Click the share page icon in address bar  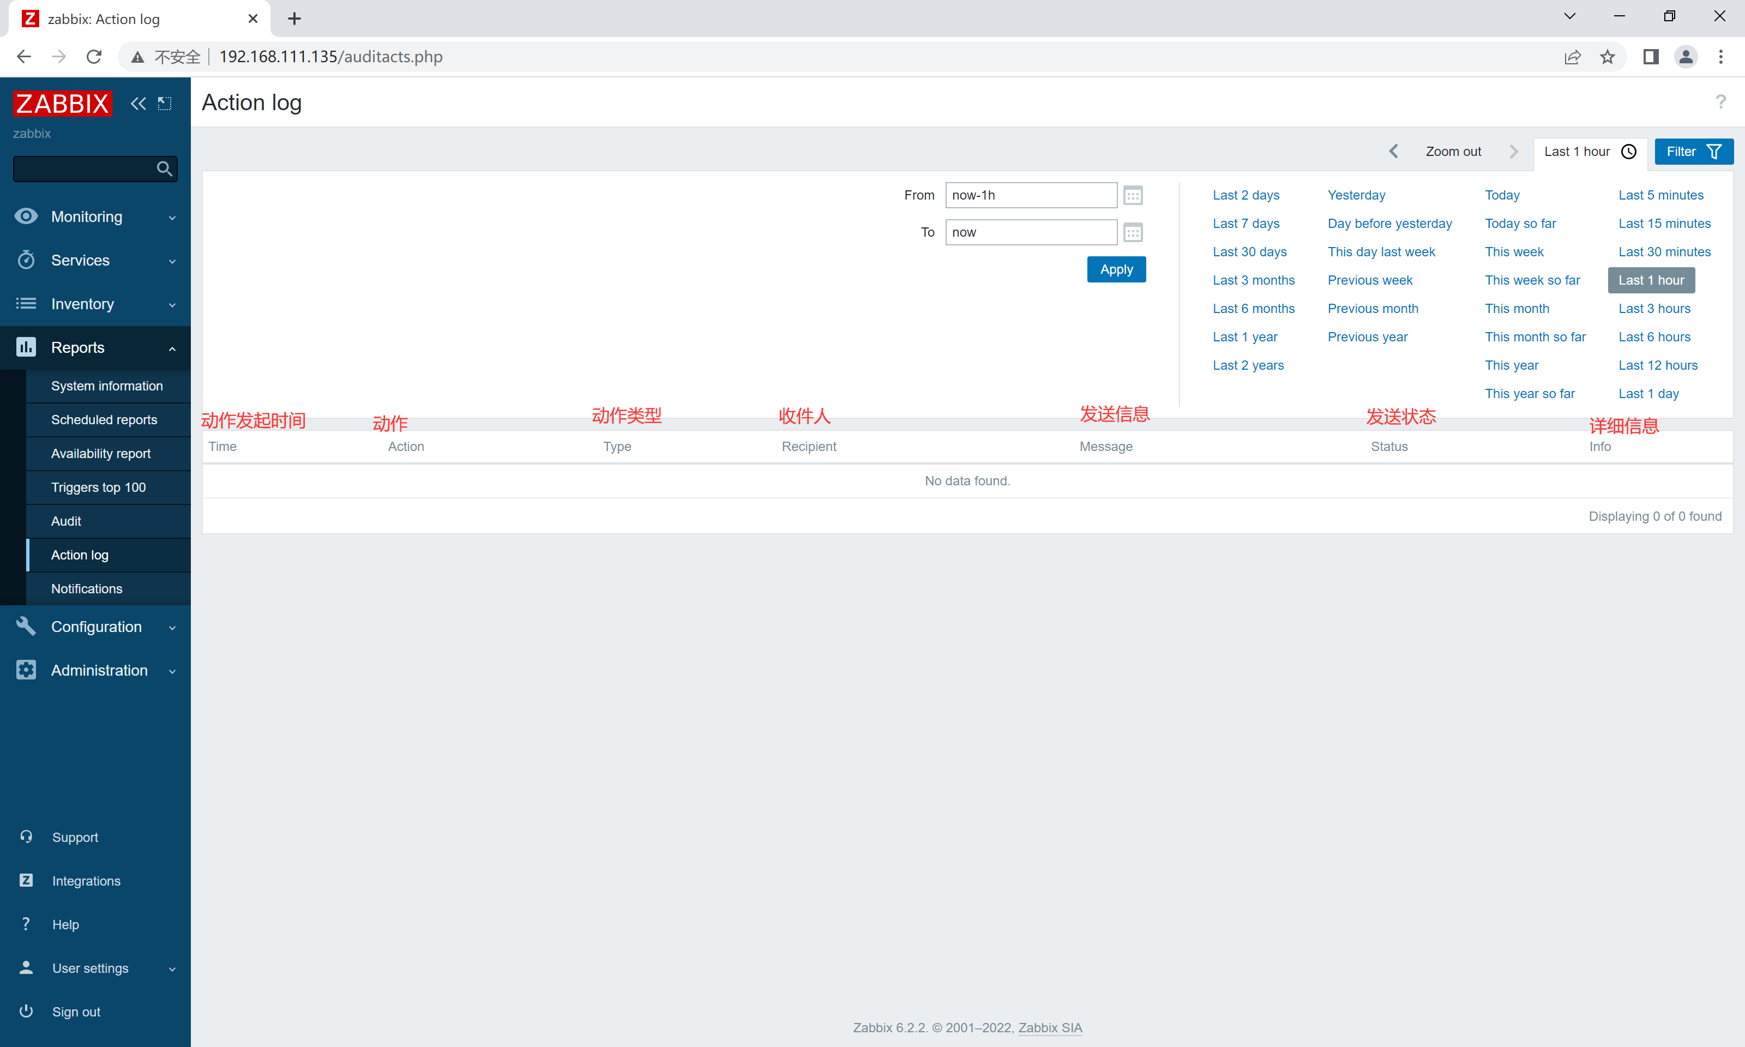[1572, 57]
